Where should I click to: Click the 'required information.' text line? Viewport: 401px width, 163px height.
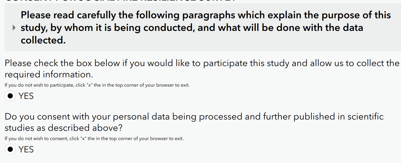pyautogui.click(x=49, y=74)
